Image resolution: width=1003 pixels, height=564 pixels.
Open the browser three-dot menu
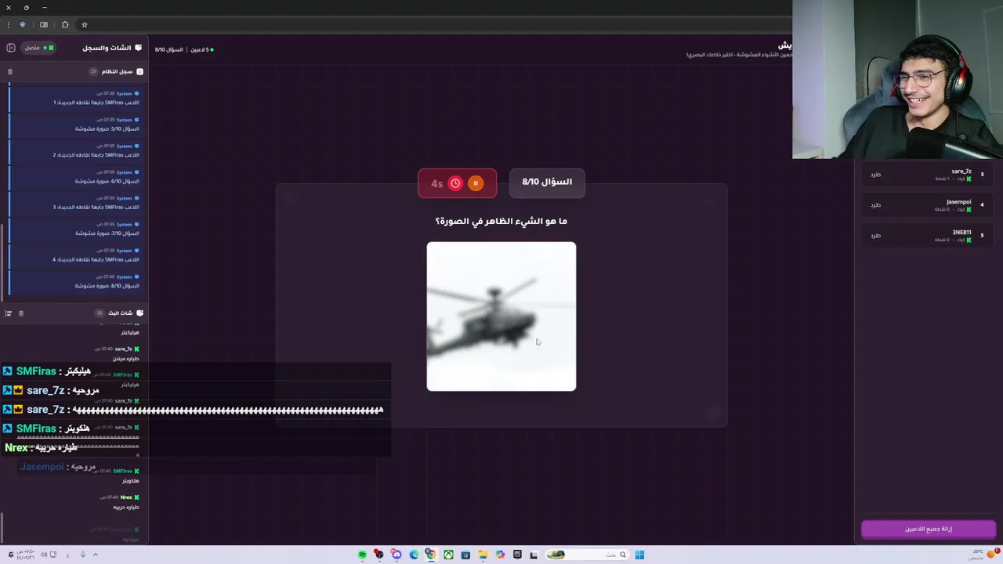coord(8,24)
